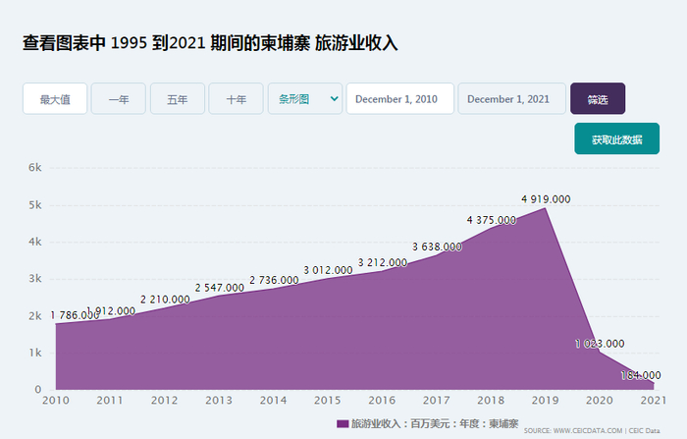
Task: Click the dropdown chevron arrow icon
Action: [x=335, y=99]
